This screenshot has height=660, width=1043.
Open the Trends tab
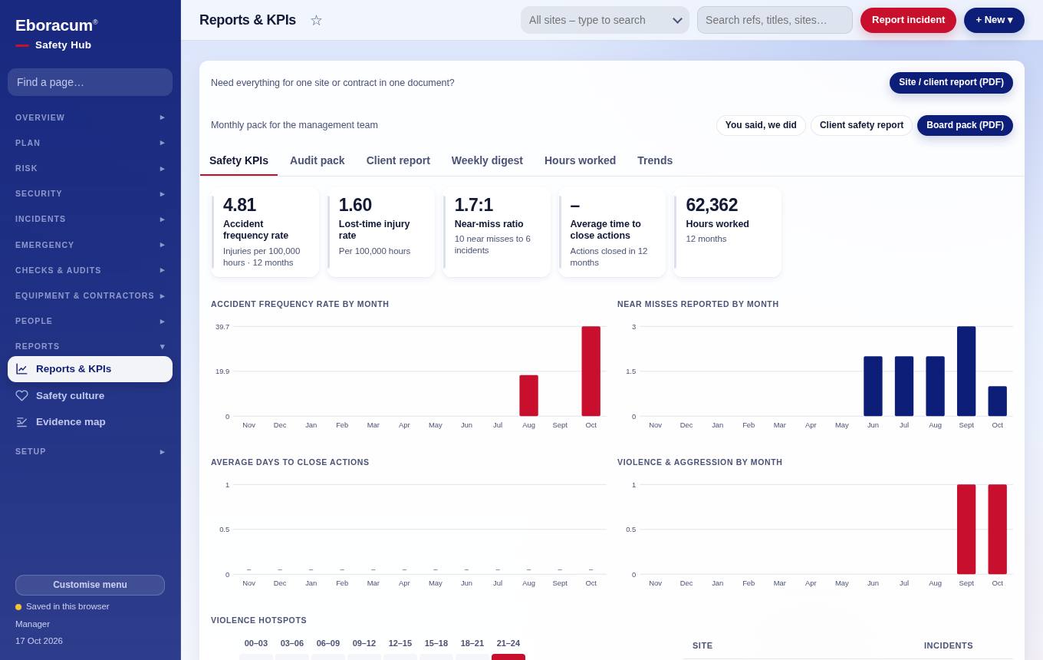[655, 160]
